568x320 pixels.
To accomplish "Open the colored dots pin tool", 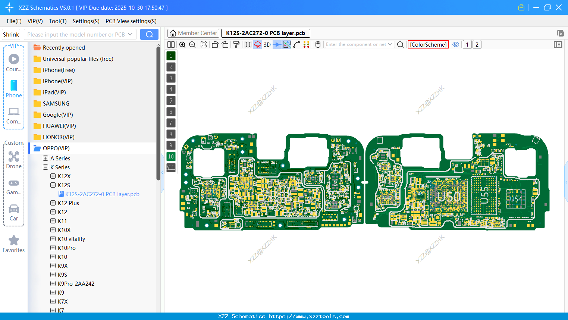I will tap(306, 44).
